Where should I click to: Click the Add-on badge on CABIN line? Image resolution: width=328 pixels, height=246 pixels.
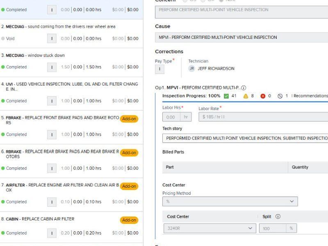[129, 220]
